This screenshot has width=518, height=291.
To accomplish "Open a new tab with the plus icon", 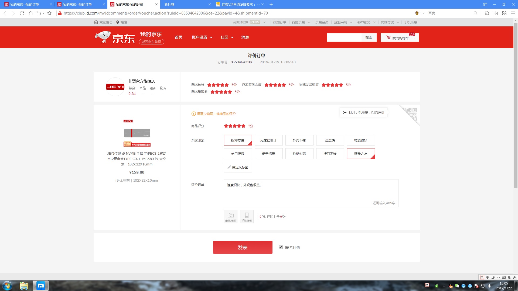I will pyautogui.click(x=271, y=4).
